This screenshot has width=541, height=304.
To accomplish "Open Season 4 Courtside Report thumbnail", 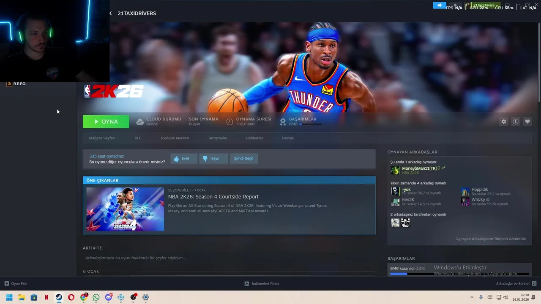I will 125,209.
